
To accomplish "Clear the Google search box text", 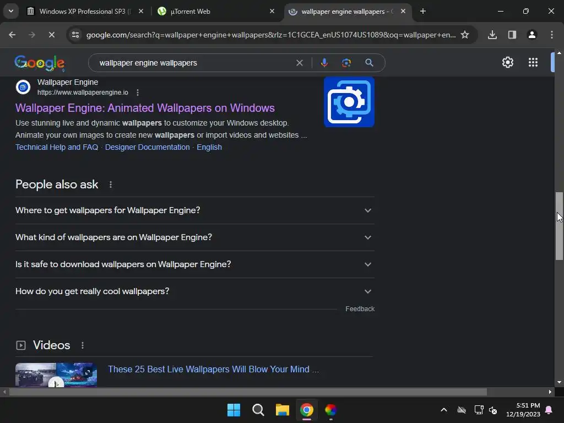I will [x=299, y=63].
